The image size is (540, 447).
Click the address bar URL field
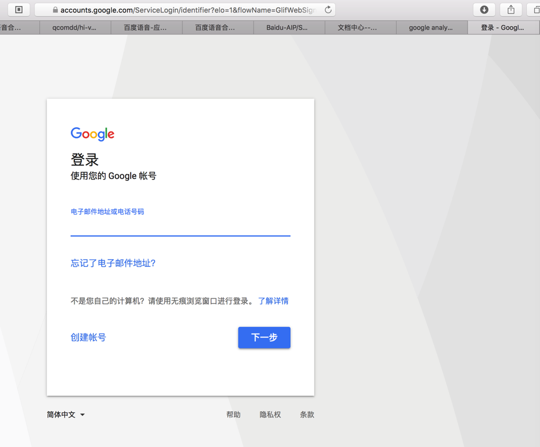(x=185, y=10)
